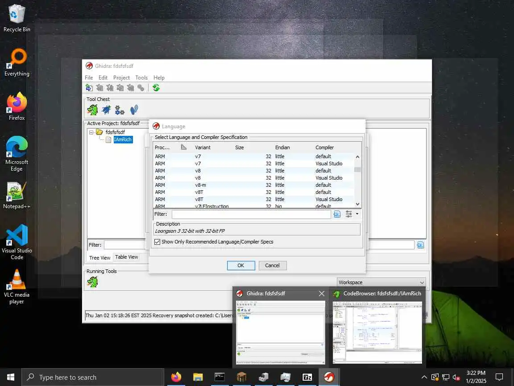Open the gears tool in Tool Chest
The image size is (514, 386).
120,110
